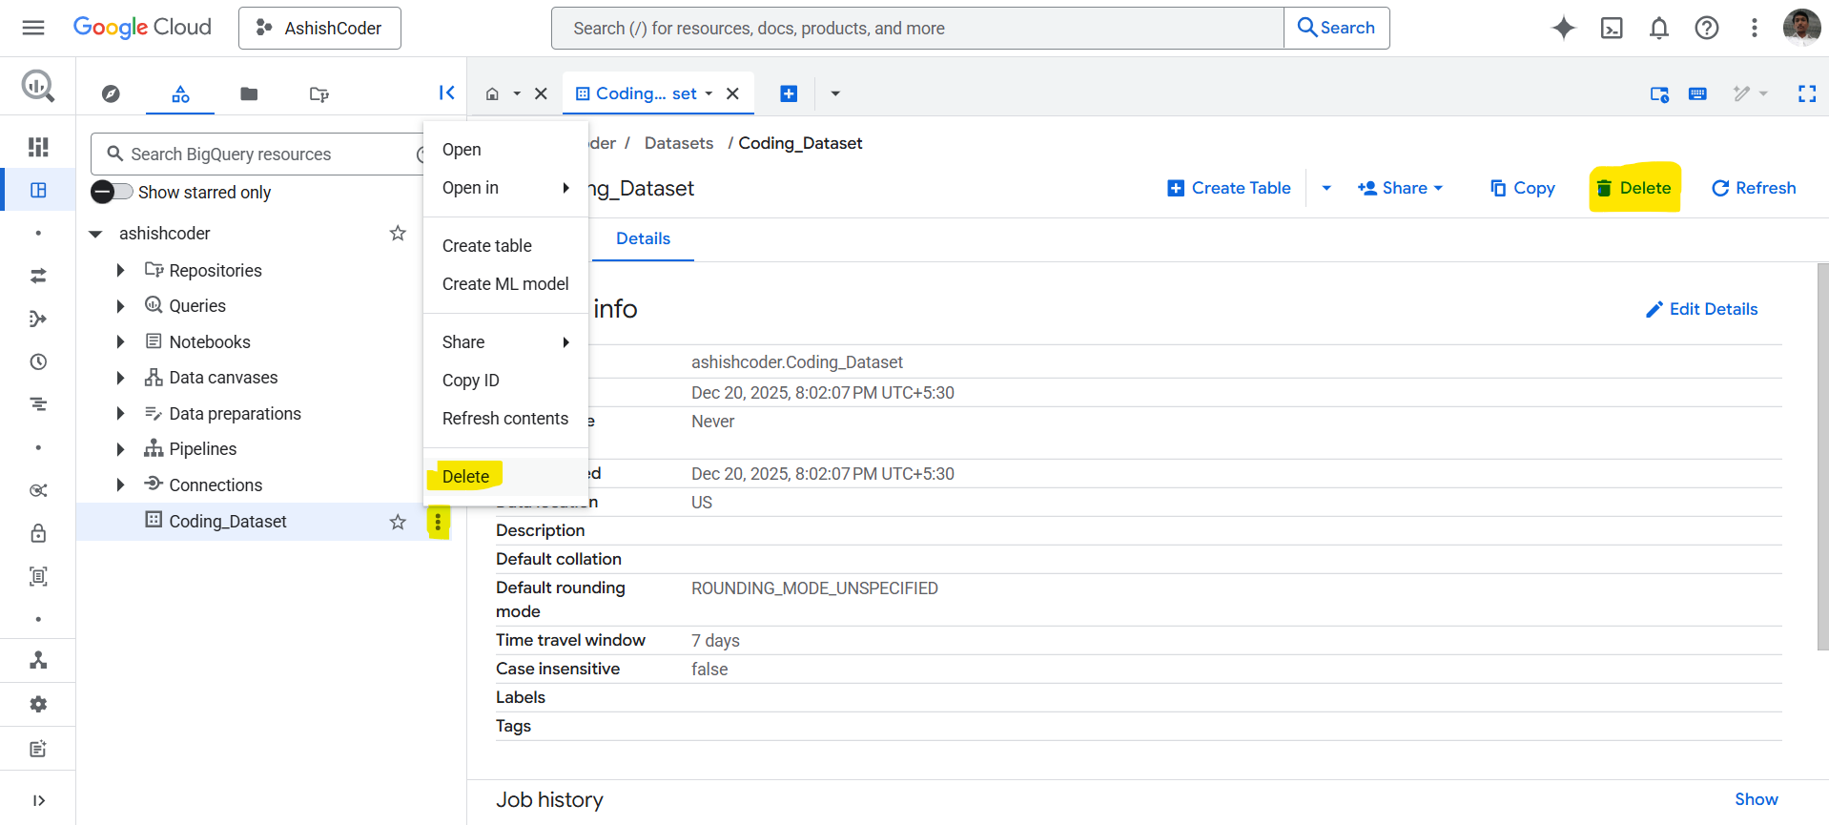Star the ashishcoder project
Viewport: 1829px width, 825px height.
tap(398, 234)
